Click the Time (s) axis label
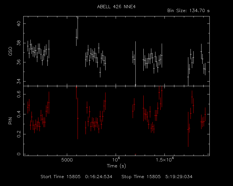The width and height of the screenshot is (233, 186). (x=116, y=166)
